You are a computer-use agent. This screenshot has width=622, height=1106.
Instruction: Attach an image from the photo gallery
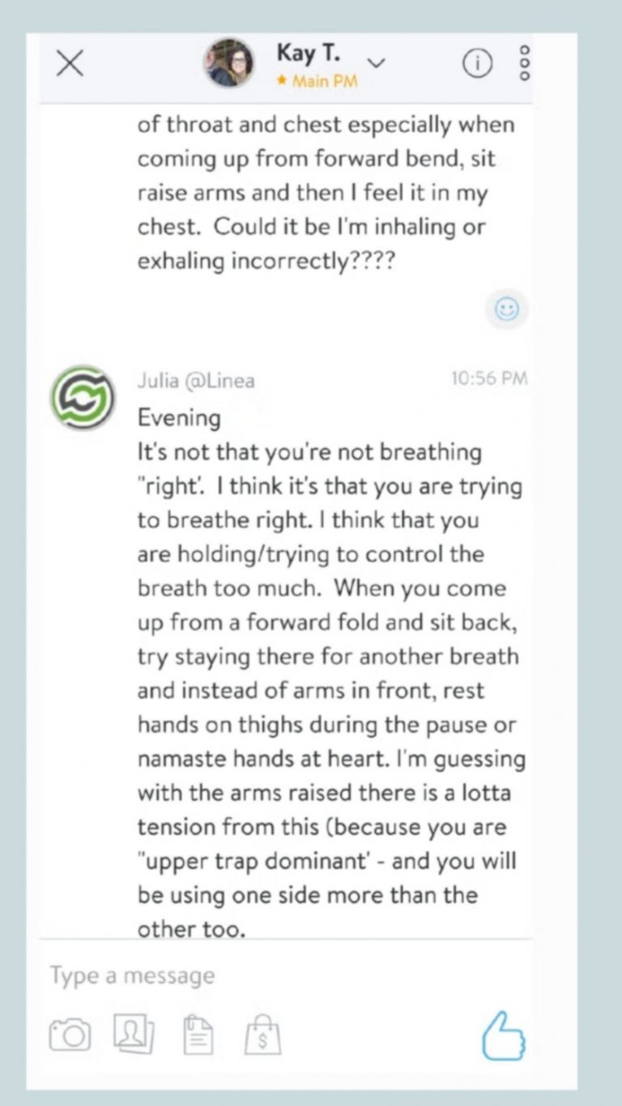(134, 1033)
